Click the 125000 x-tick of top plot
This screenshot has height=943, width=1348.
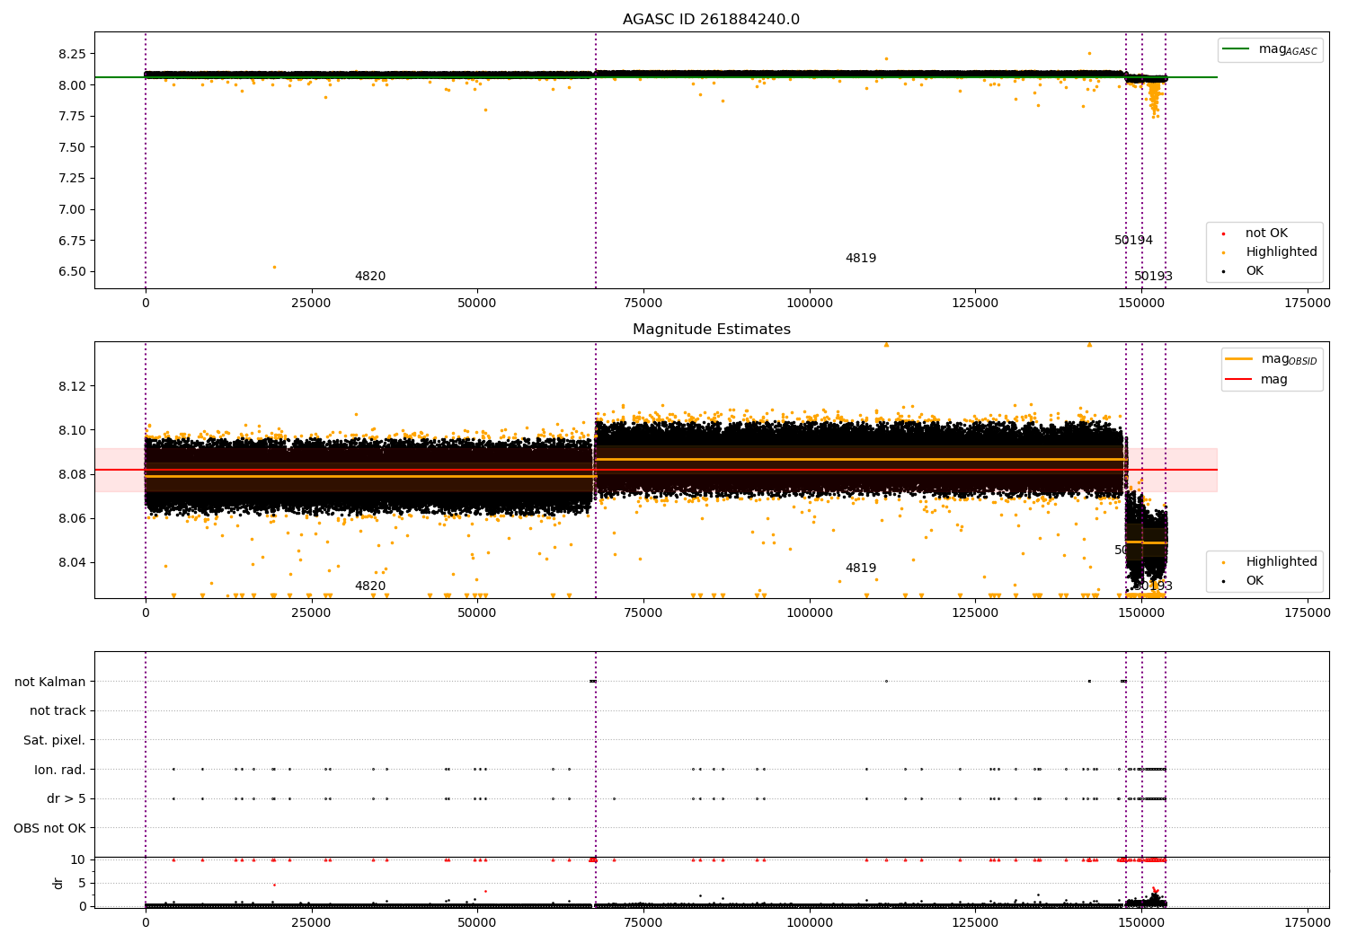pos(975,304)
